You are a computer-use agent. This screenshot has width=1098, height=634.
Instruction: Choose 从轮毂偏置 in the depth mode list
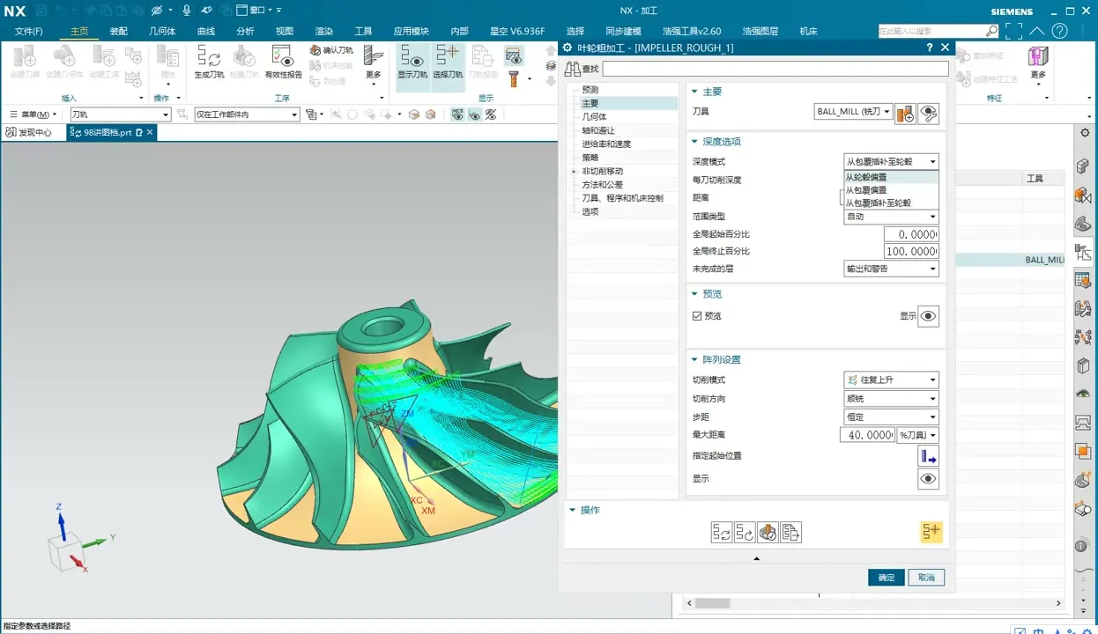click(866, 177)
